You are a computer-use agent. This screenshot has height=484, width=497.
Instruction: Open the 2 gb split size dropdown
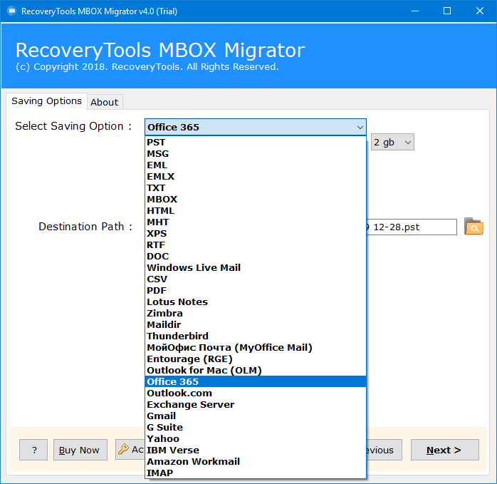pyautogui.click(x=392, y=142)
